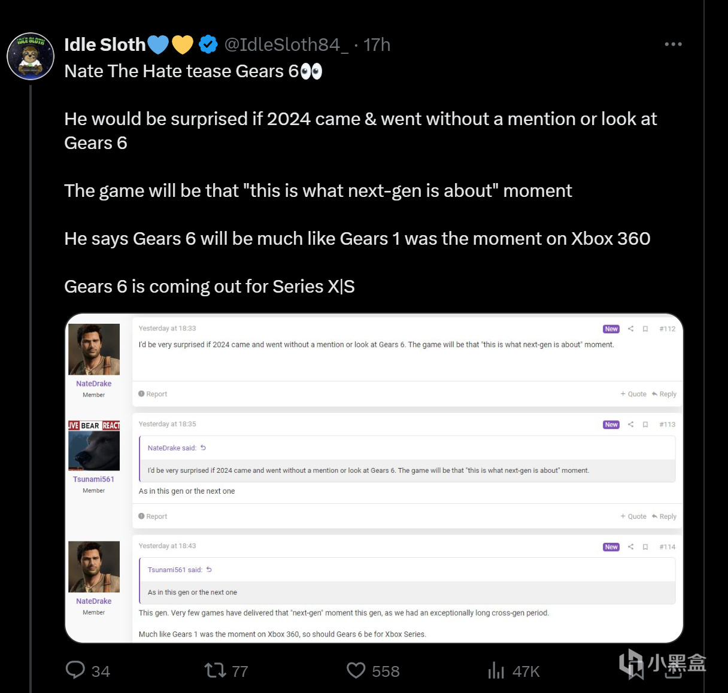Bookmark post #113 with the bookmark icon
The height and width of the screenshot is (693, 728).
(x=645, y=424)
